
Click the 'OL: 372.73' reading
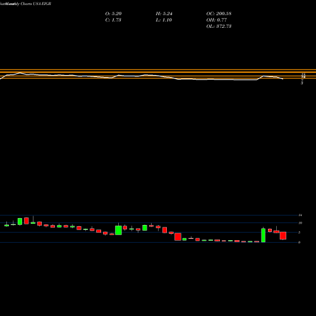point(219,27)
